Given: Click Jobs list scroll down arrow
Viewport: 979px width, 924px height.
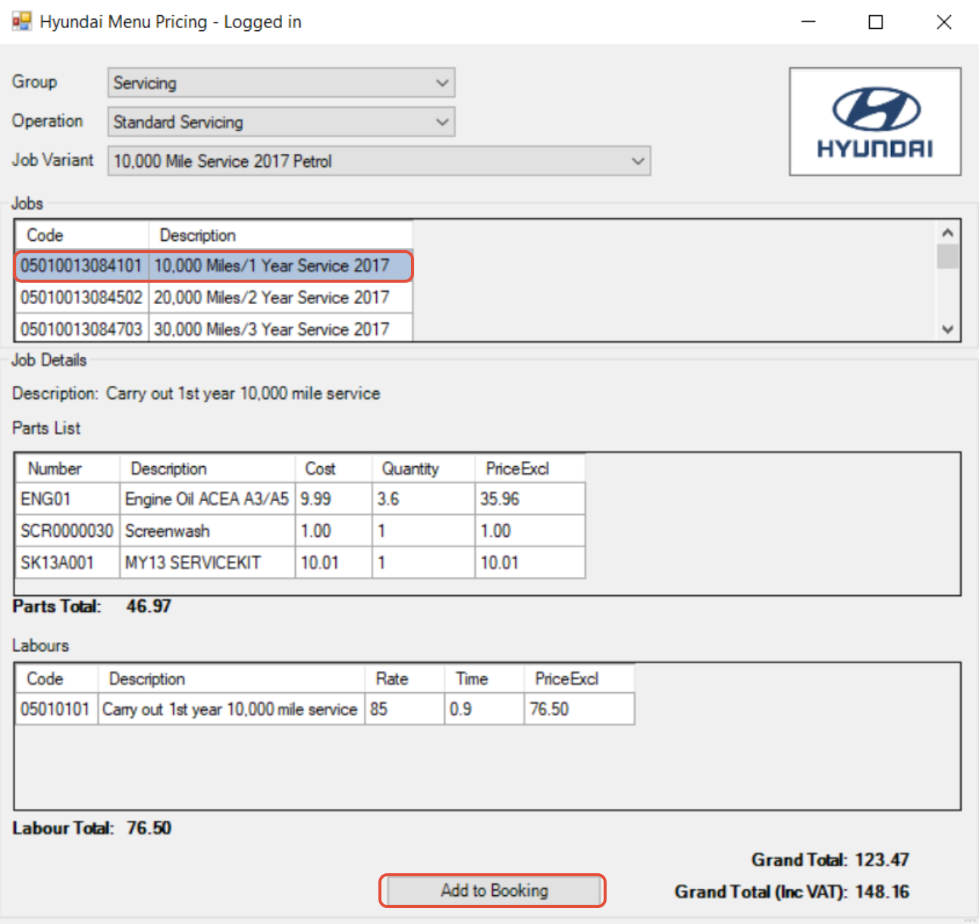Looking at the screenshot, I should [948, 329].
